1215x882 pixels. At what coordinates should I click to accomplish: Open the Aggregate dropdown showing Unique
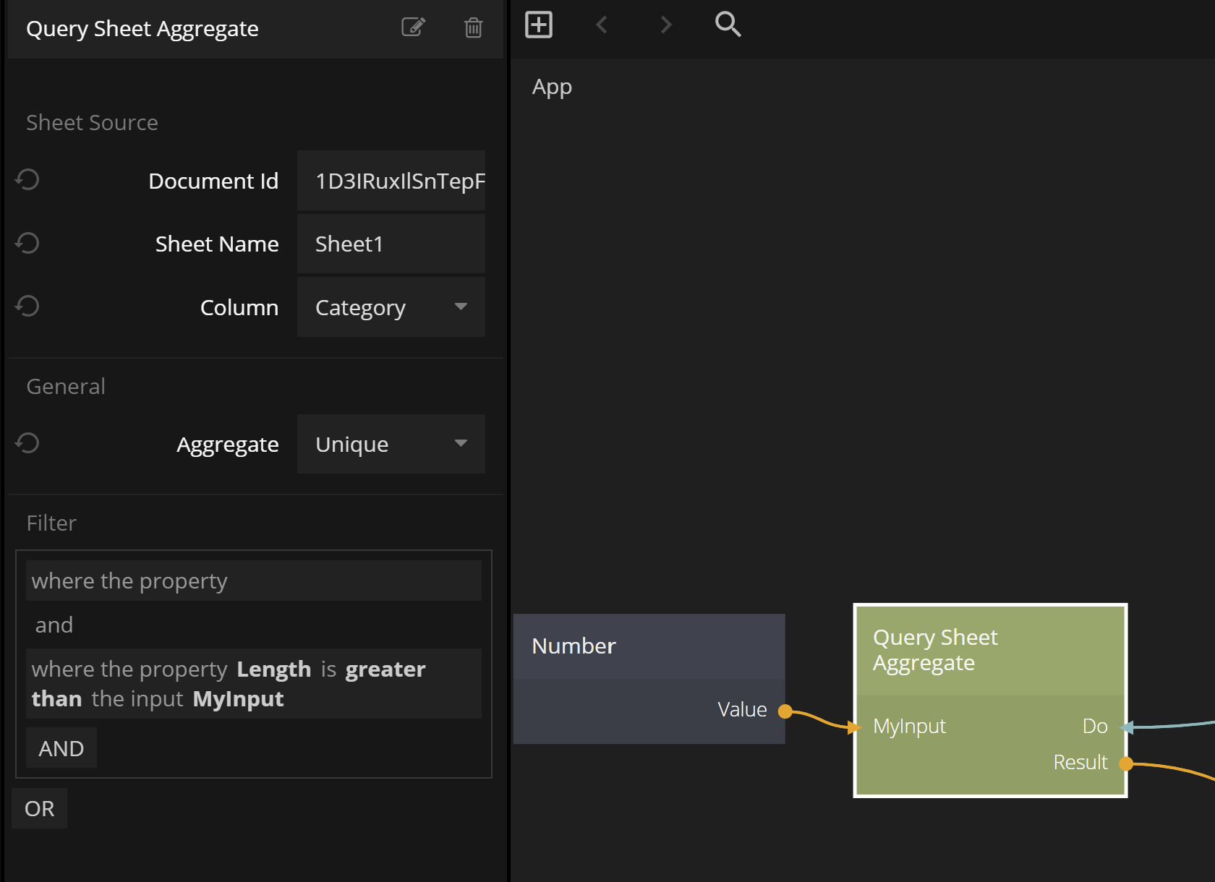coord(391,444)
